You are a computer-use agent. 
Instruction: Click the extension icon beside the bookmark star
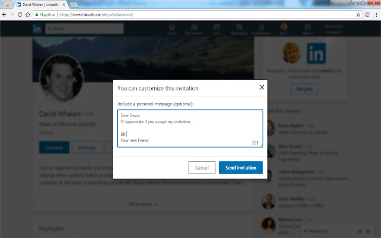pyautogui.click(x=367, y=14)
